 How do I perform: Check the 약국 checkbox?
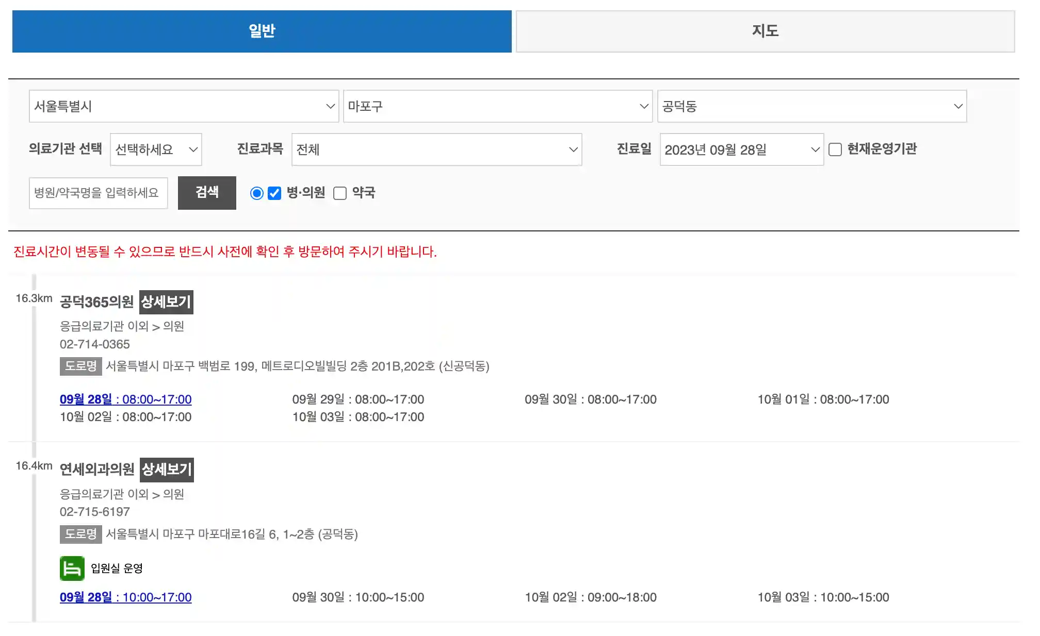339,193
